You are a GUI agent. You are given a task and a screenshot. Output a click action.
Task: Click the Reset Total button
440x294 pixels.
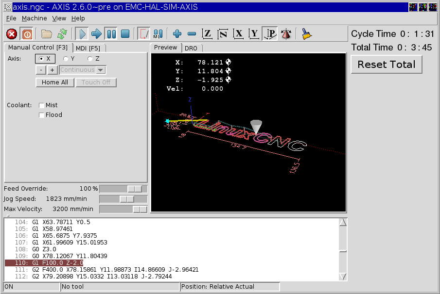(x=387, y=65)
